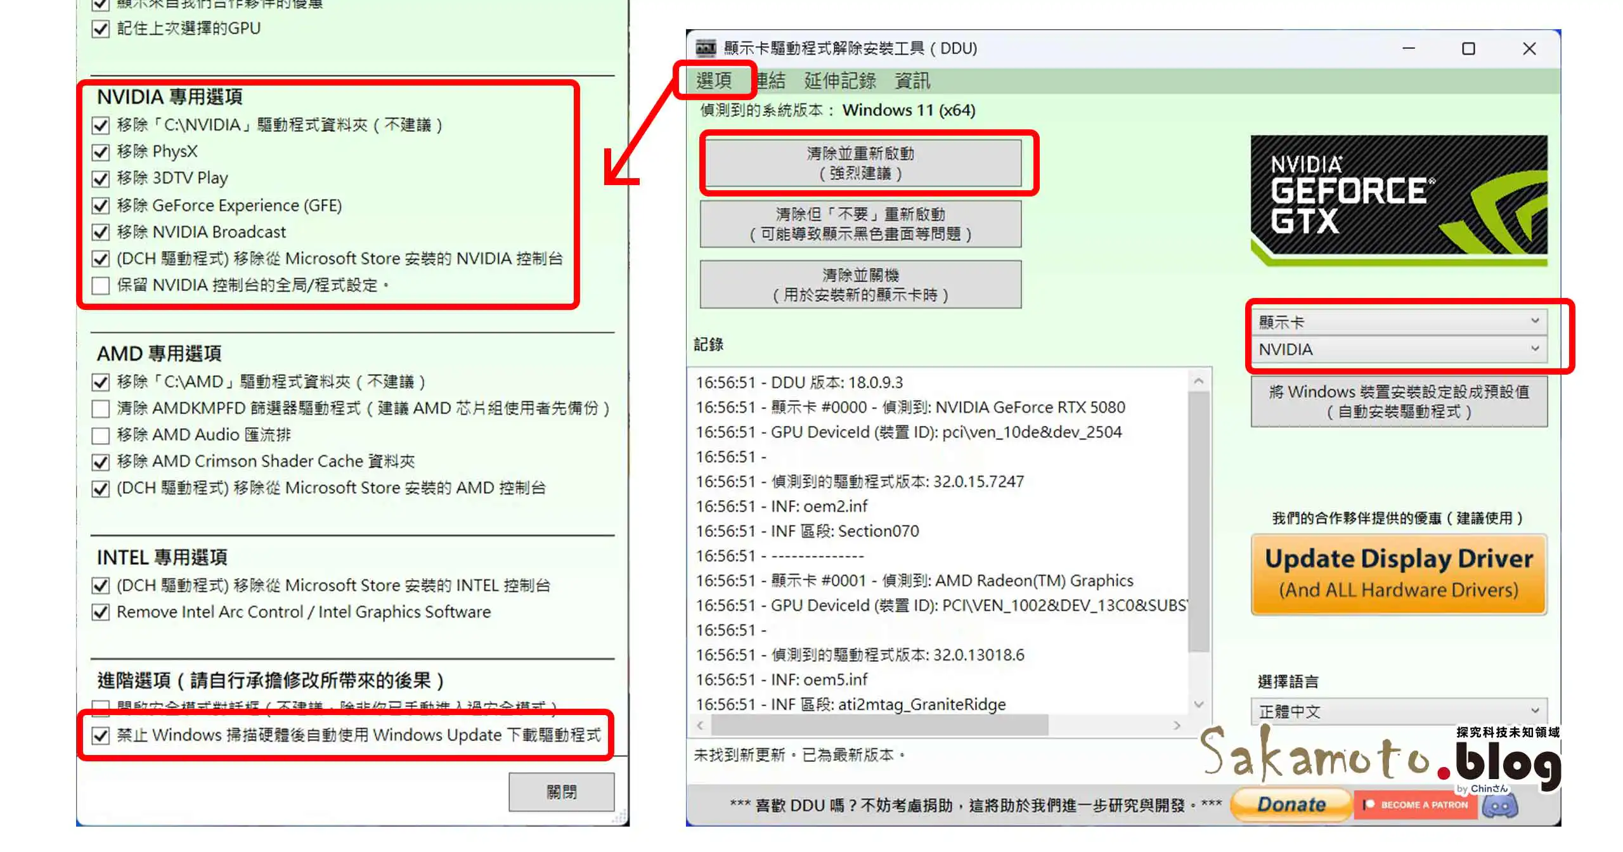This screenshot has height=852, width=1623.
Task: Click the Discord icon at bottom right
Action: coord(1500,806)
